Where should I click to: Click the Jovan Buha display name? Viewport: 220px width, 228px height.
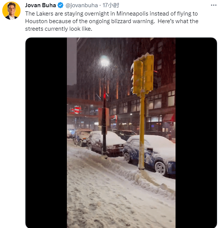[41, 5]
